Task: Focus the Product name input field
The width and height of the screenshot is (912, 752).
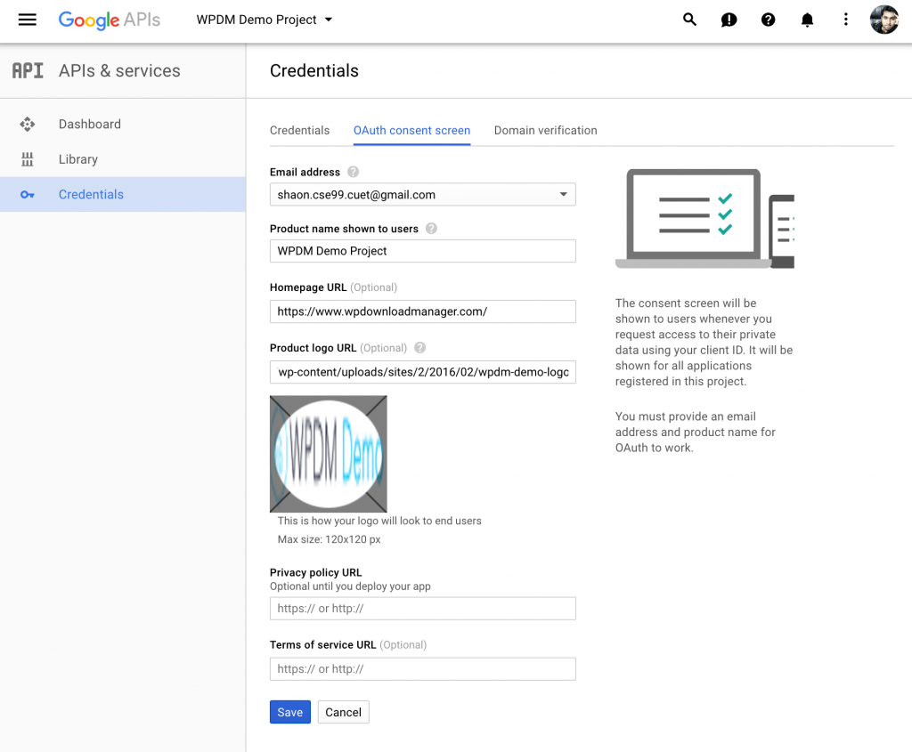Action: click(423, 251)
